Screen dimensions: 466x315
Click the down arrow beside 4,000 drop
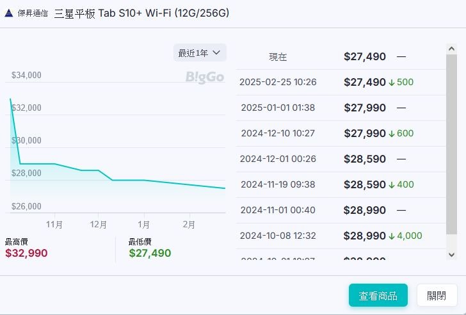pos(392,236)
